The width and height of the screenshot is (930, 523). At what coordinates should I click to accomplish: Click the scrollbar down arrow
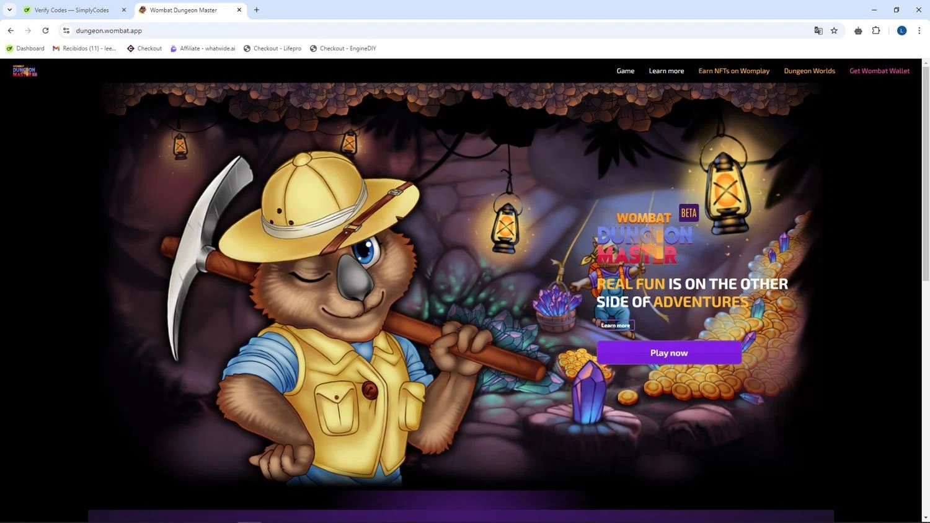(926, 517)
